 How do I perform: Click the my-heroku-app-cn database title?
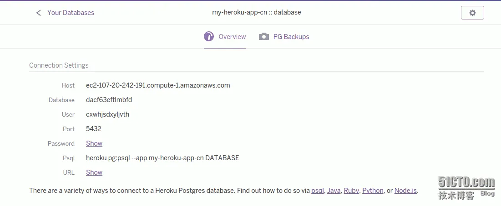click(x=257, y=12)
